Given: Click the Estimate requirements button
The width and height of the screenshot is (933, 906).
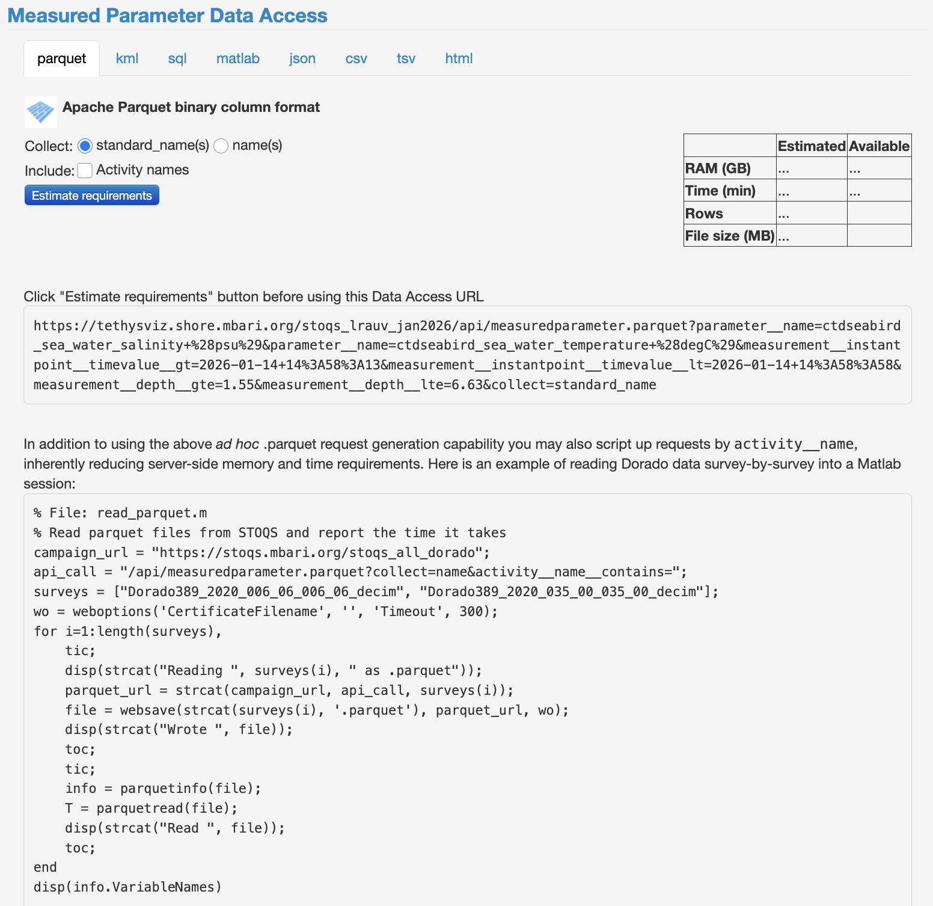Looking at the screenshot, I should click(92, 196).
